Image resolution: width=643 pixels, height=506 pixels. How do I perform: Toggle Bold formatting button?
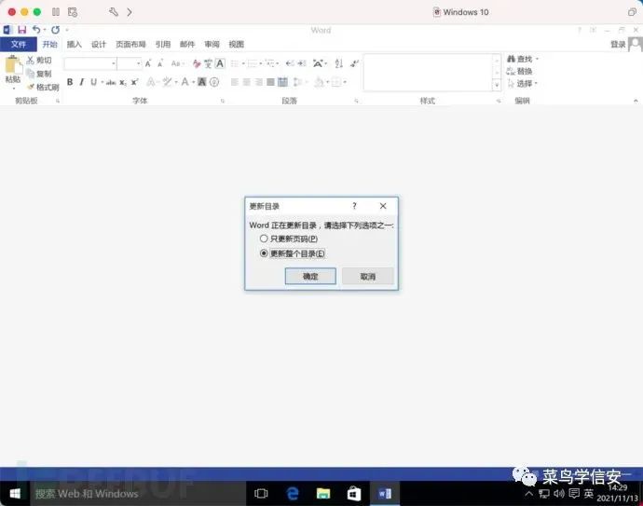(70, 82)
